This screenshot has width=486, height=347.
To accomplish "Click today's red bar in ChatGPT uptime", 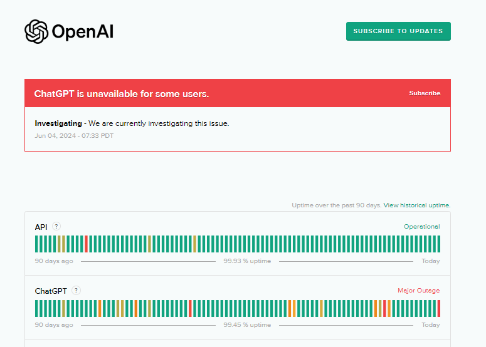I will tap(438, 308).
